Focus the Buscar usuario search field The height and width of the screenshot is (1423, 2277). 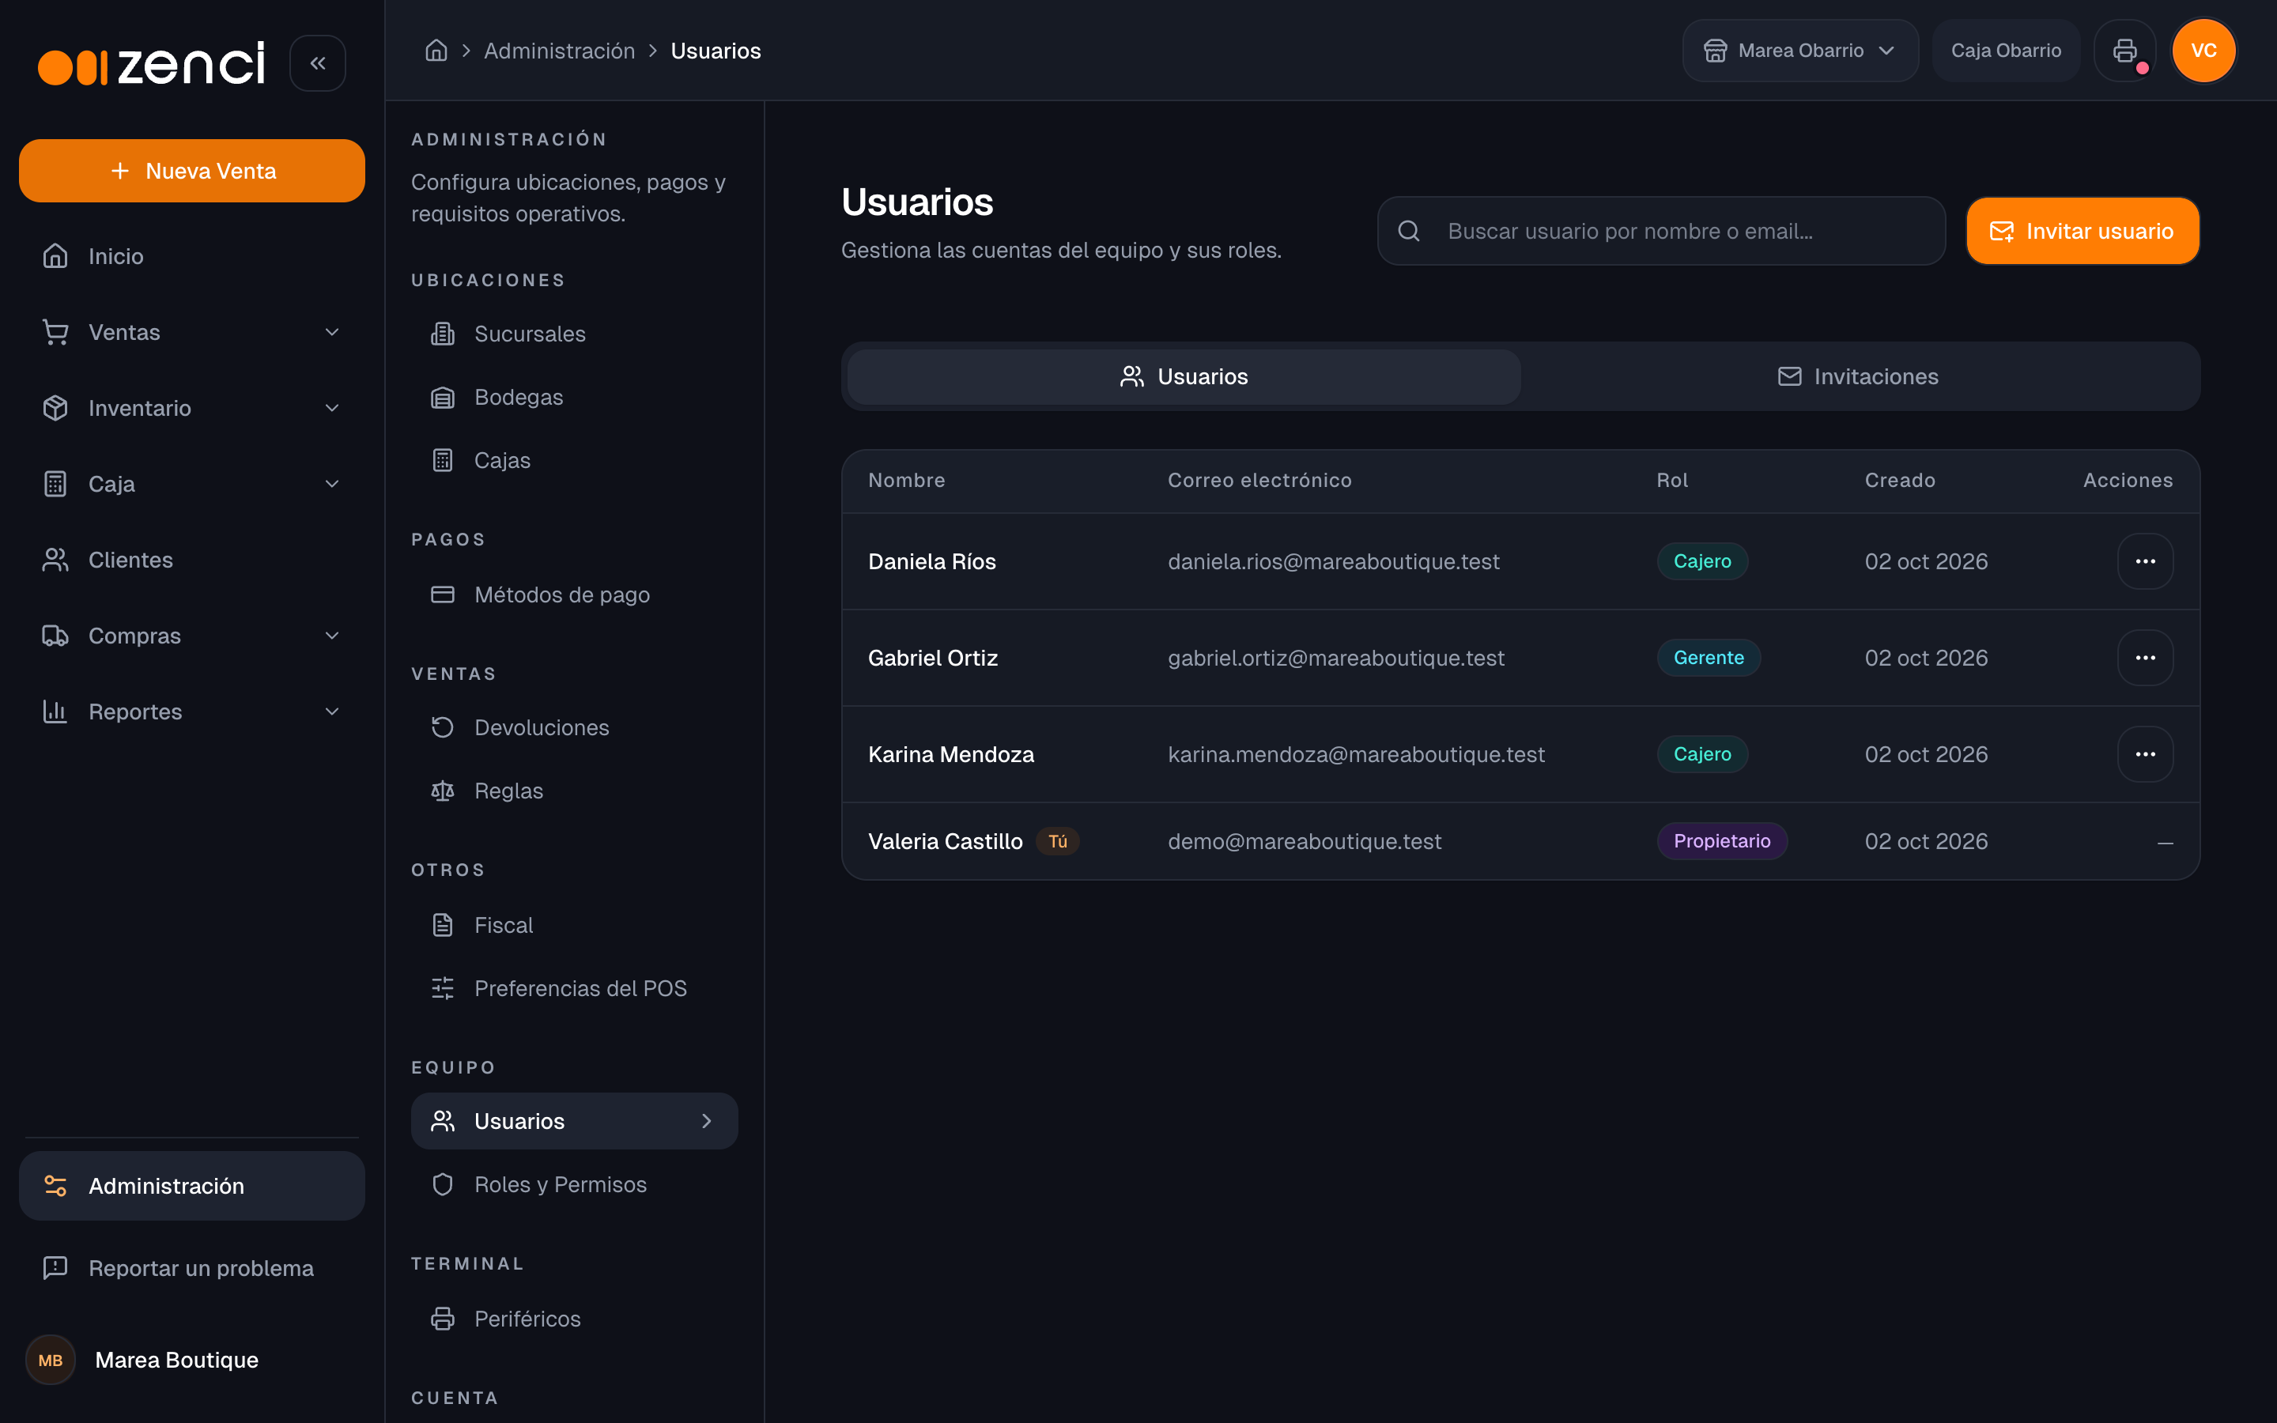(1660, 232)
